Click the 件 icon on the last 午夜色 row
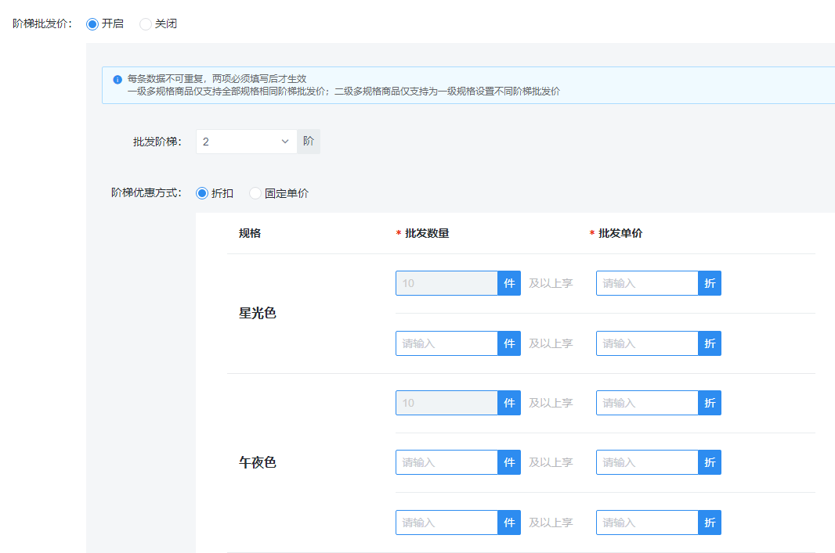835x553 pixels. coord(509,522)
